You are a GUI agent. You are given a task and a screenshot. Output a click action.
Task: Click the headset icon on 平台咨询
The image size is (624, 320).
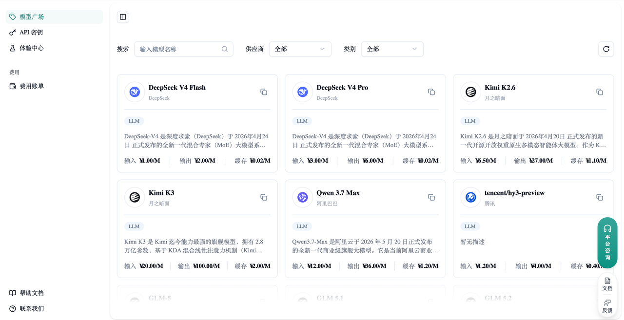click(607, 228)
